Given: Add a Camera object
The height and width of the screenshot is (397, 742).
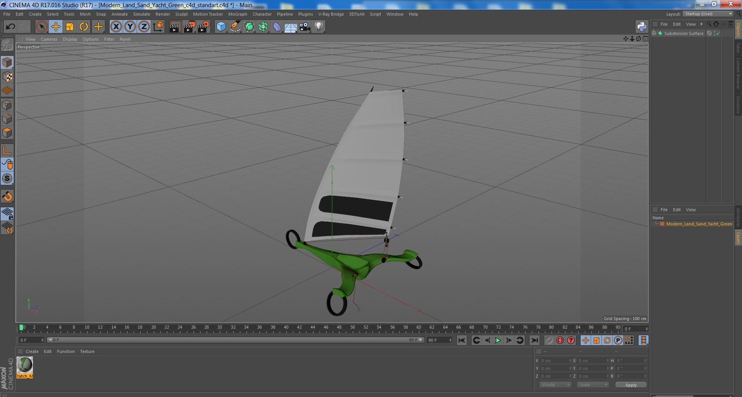Looking at the screenshot, I should [x=305, y=27].
